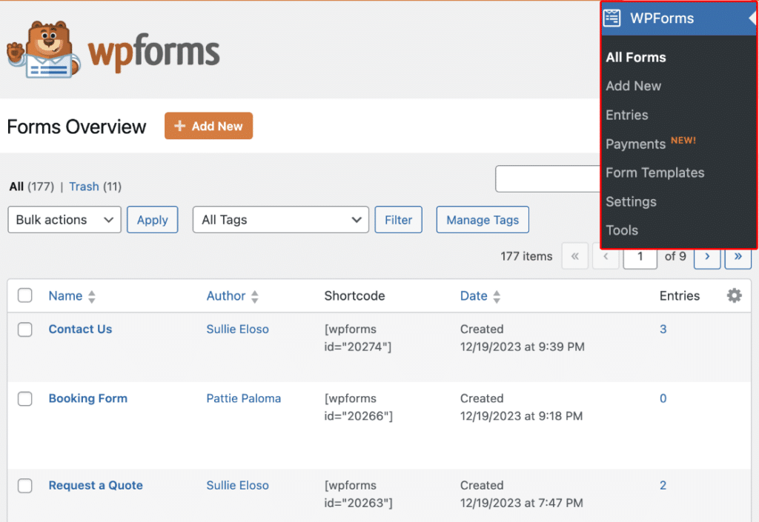759x522 pixels.
Task: Click the orange Add New button
Action: coord(208,126)
